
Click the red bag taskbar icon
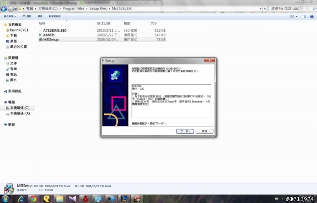pyautogui.click(x=85, y=199)
